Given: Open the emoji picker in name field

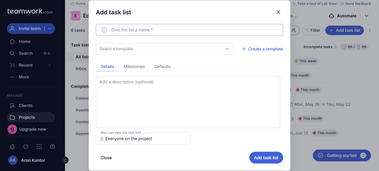Looking at the screenshot, I should click(104, 30).
